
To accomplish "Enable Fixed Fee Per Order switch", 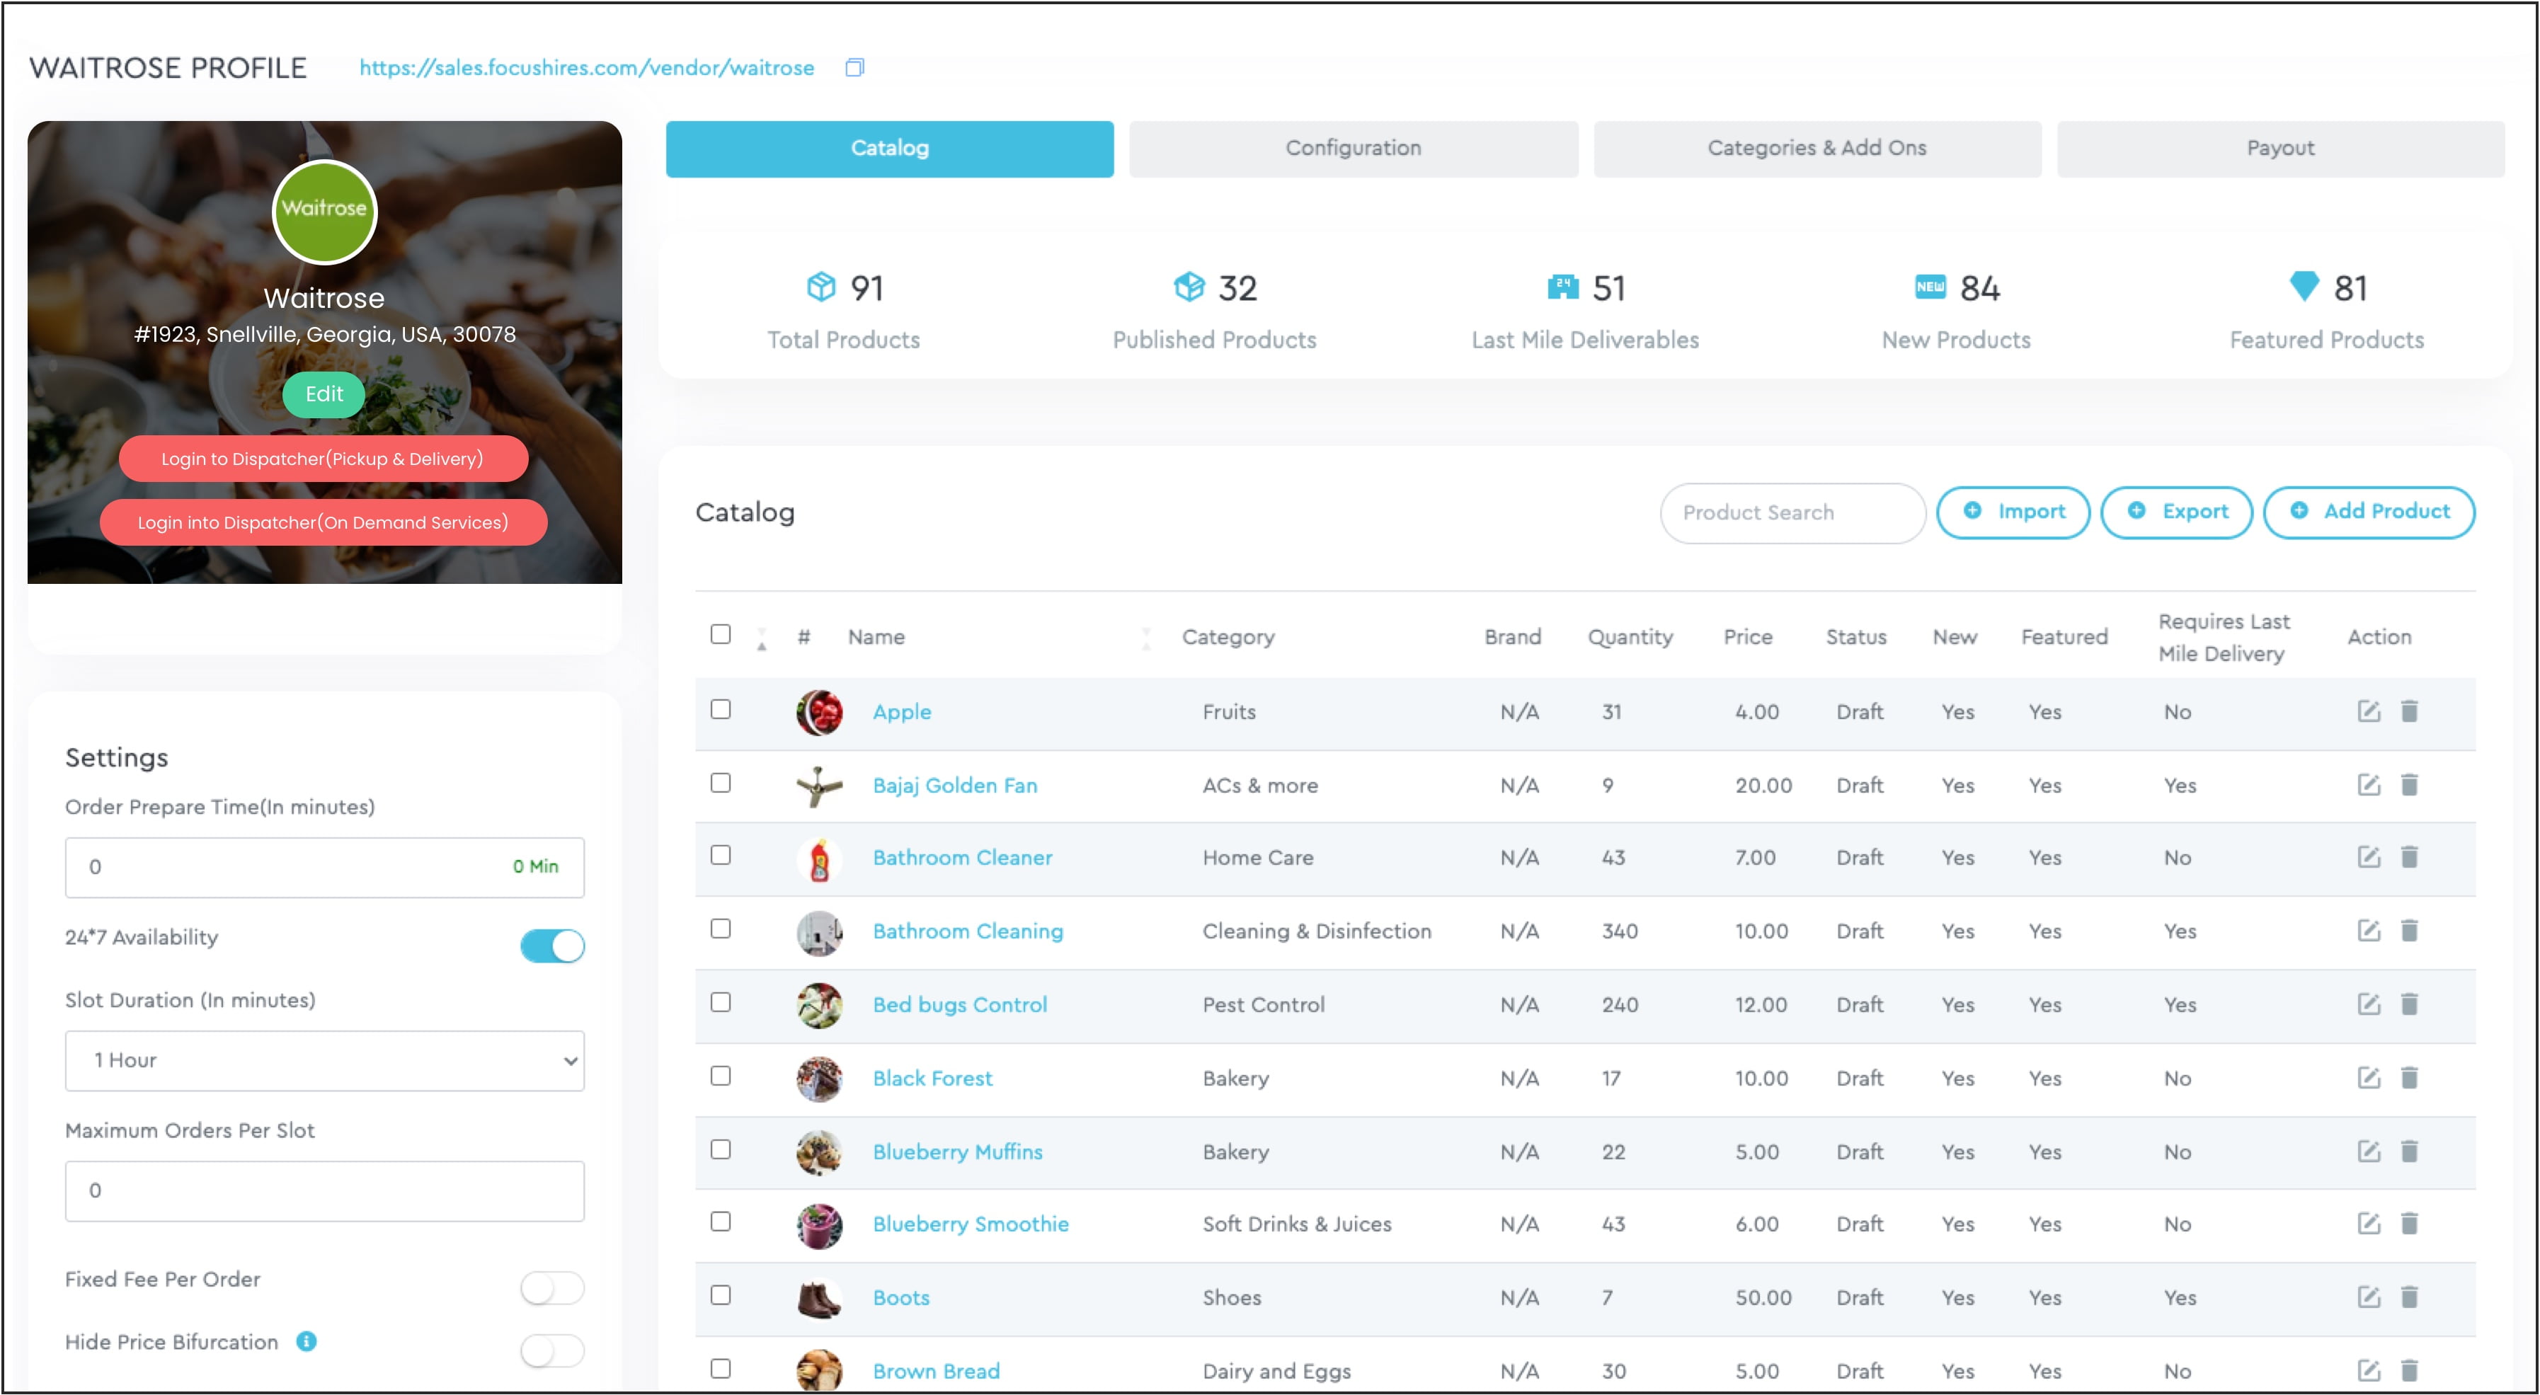I will tap(551, 1287).
